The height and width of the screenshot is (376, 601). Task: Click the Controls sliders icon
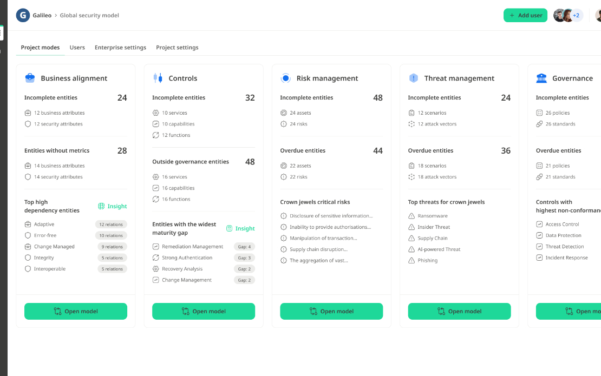(158, 78)
